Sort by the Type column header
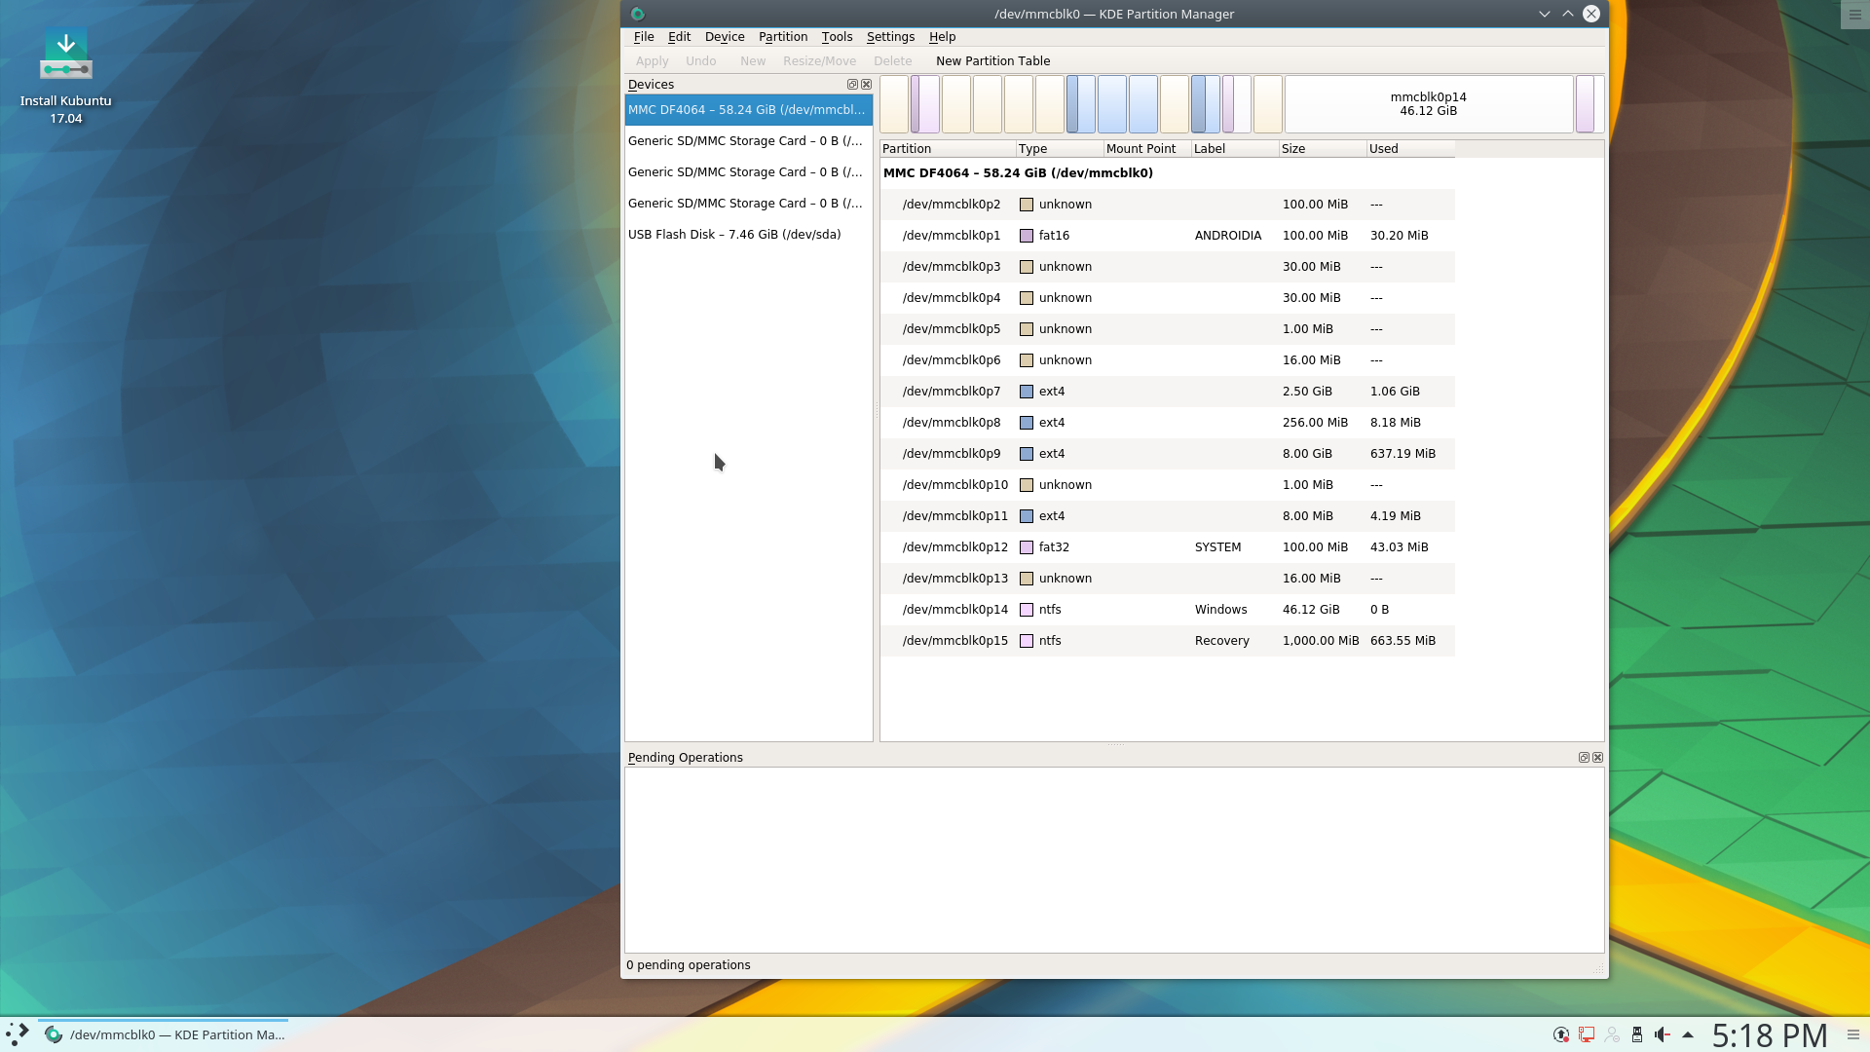Screen dimensions: 1870x1052 click(1059, 149)
